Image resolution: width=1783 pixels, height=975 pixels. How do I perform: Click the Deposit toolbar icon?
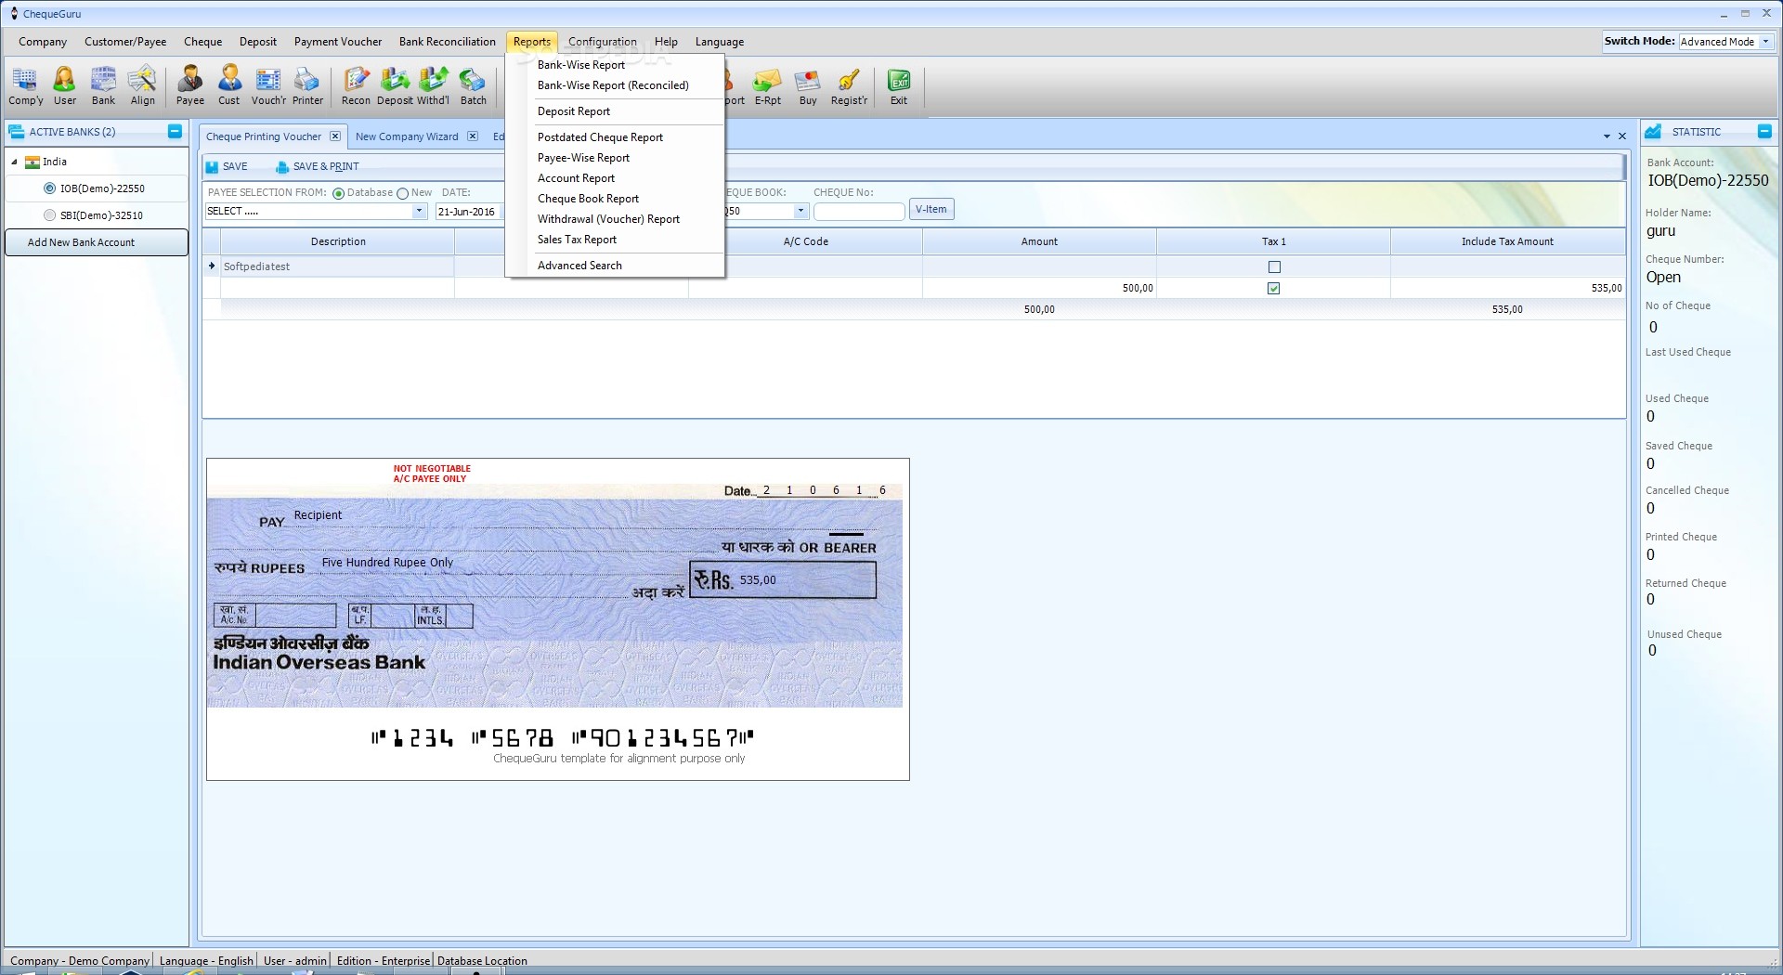[x=395, y=85]
